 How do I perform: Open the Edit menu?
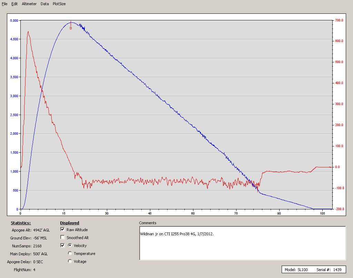[14, 4]
